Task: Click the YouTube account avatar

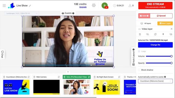Action: pyautogui.click(x=104, y=5)
